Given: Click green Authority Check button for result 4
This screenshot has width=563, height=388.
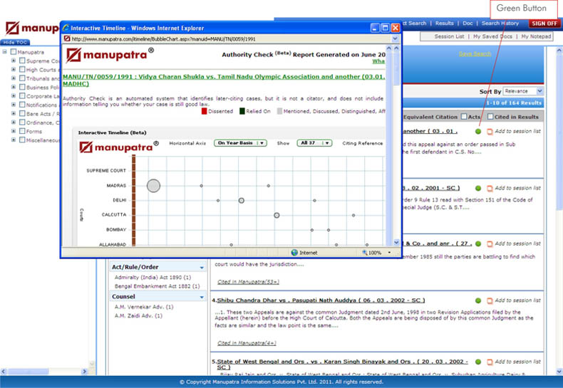Looking at the screenshot, I should pos(478,300).
